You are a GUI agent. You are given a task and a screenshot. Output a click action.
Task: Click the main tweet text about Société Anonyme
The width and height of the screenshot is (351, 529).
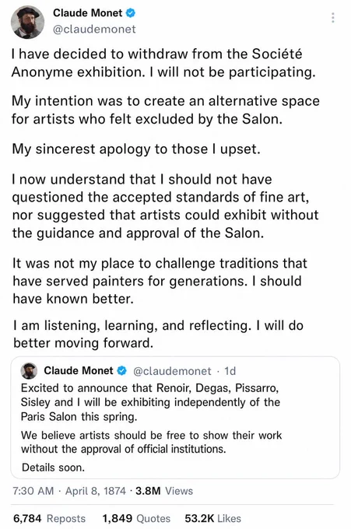pyautogui.click(x=163, y=63)
